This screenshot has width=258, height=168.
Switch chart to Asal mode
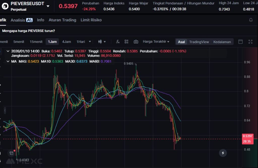click(x=181, y=42)
